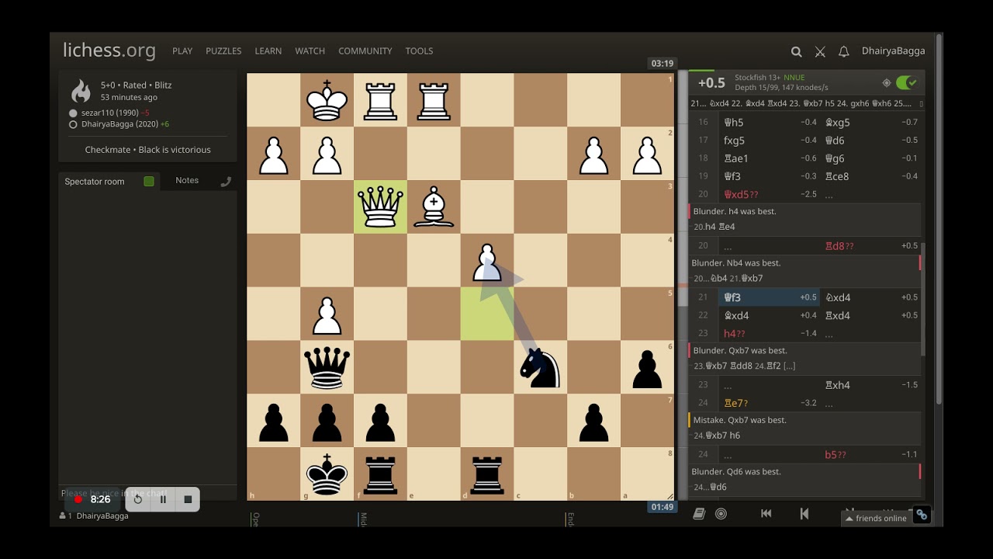Viewport: 993px width, 559px height.
Task: Jump to move 21 Qf3
Action: click(768, 297)
